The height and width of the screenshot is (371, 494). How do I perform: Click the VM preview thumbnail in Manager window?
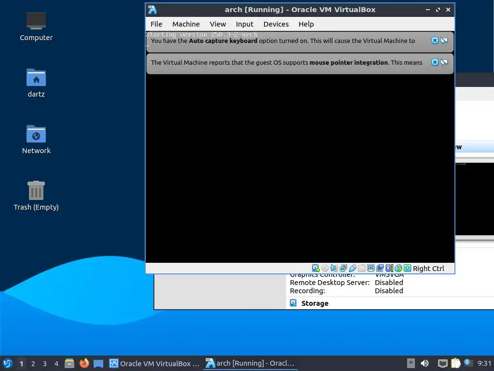[475, 199]
